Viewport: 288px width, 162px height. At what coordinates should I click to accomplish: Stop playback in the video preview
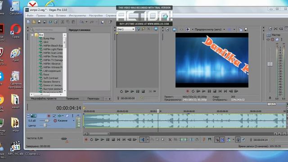pos(215,91)
